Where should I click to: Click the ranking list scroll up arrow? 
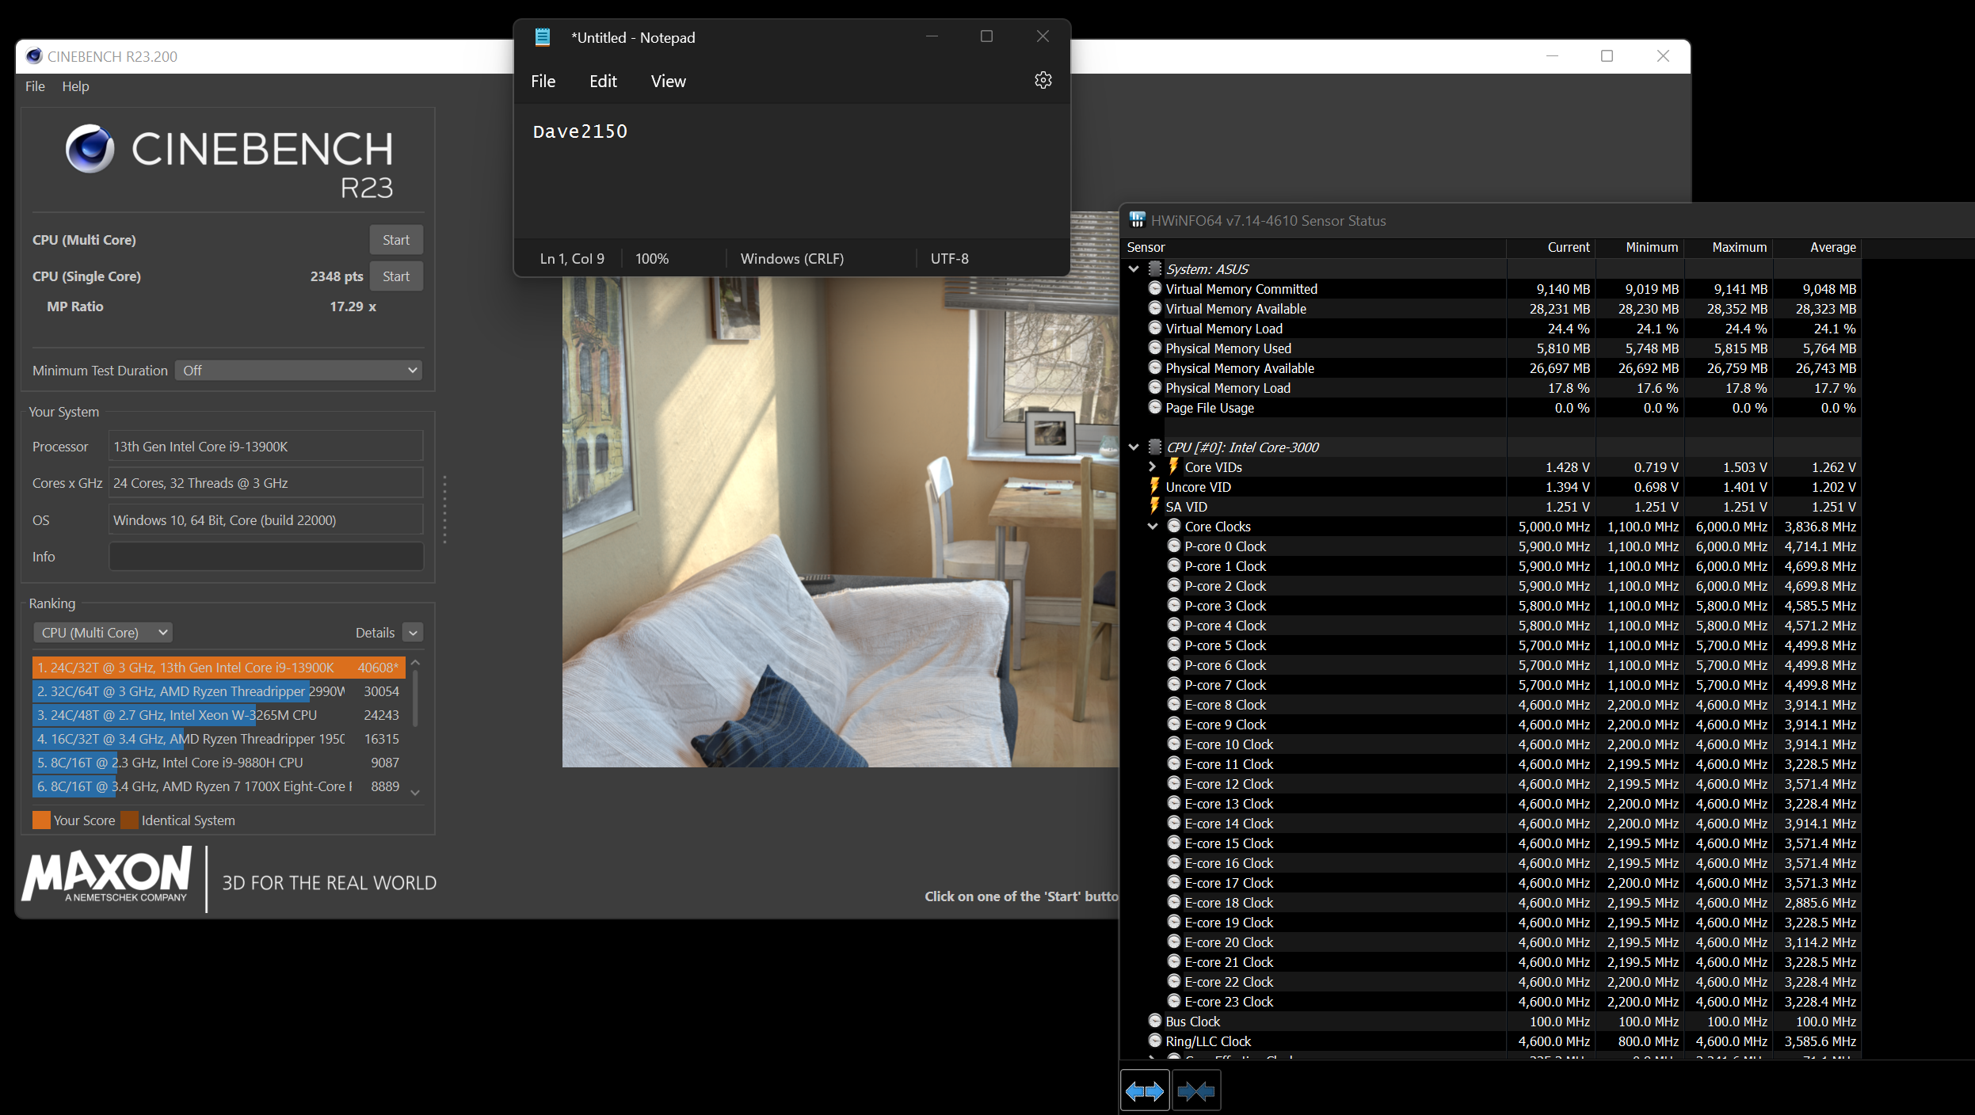[415, 662]
